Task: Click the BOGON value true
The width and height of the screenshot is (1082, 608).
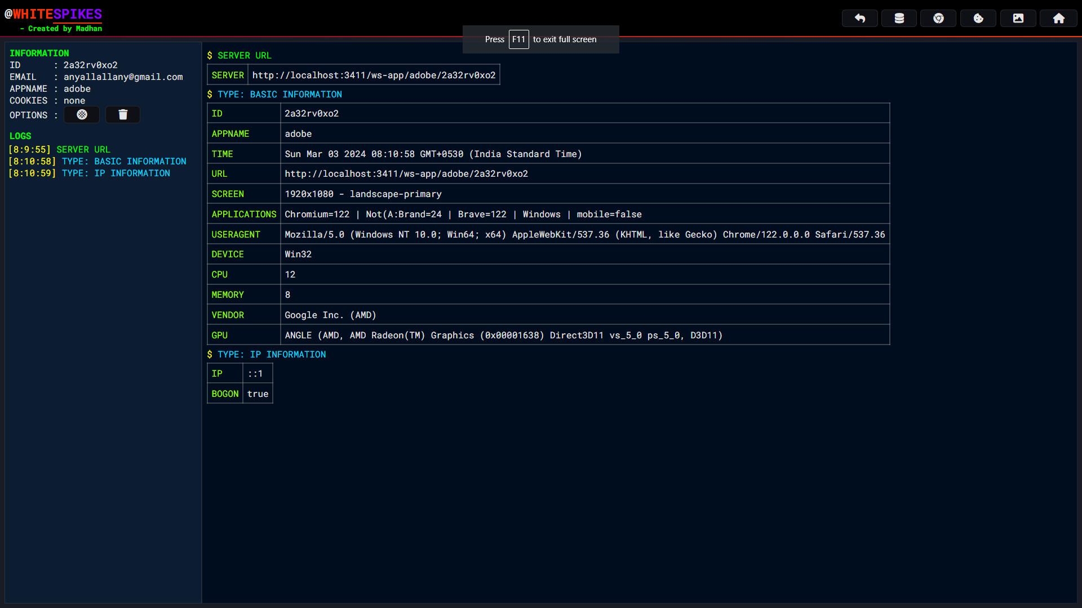Action: [x=258, y=394]
